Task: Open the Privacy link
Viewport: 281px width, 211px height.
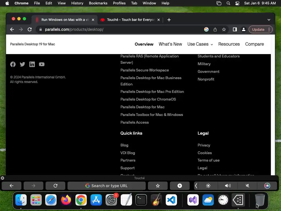Action: tap(204, 145)
